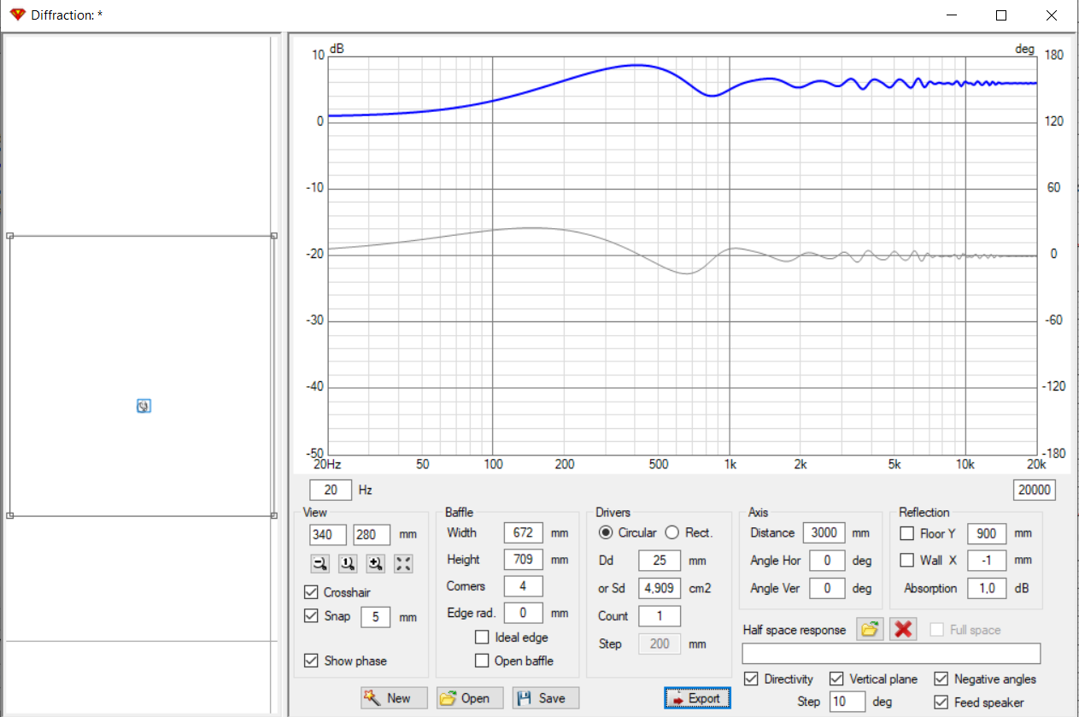The height and width of the screenshot is (717, 1079).
Task: Click the View height field showing 280
Action: pos(372,534)
